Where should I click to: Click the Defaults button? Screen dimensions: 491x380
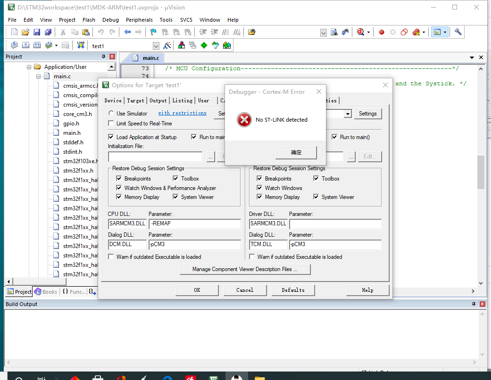tap(293, 290)
